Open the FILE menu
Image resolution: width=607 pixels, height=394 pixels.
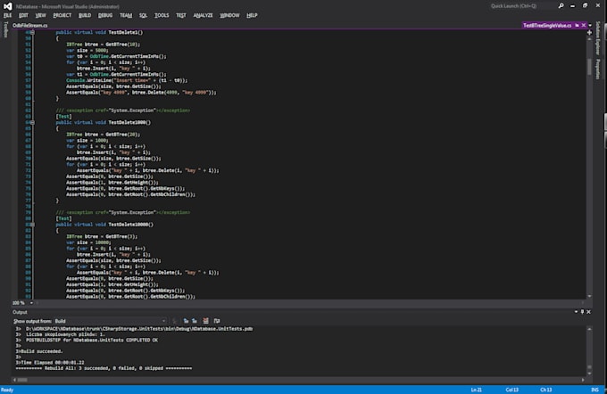tap(8, 15)
